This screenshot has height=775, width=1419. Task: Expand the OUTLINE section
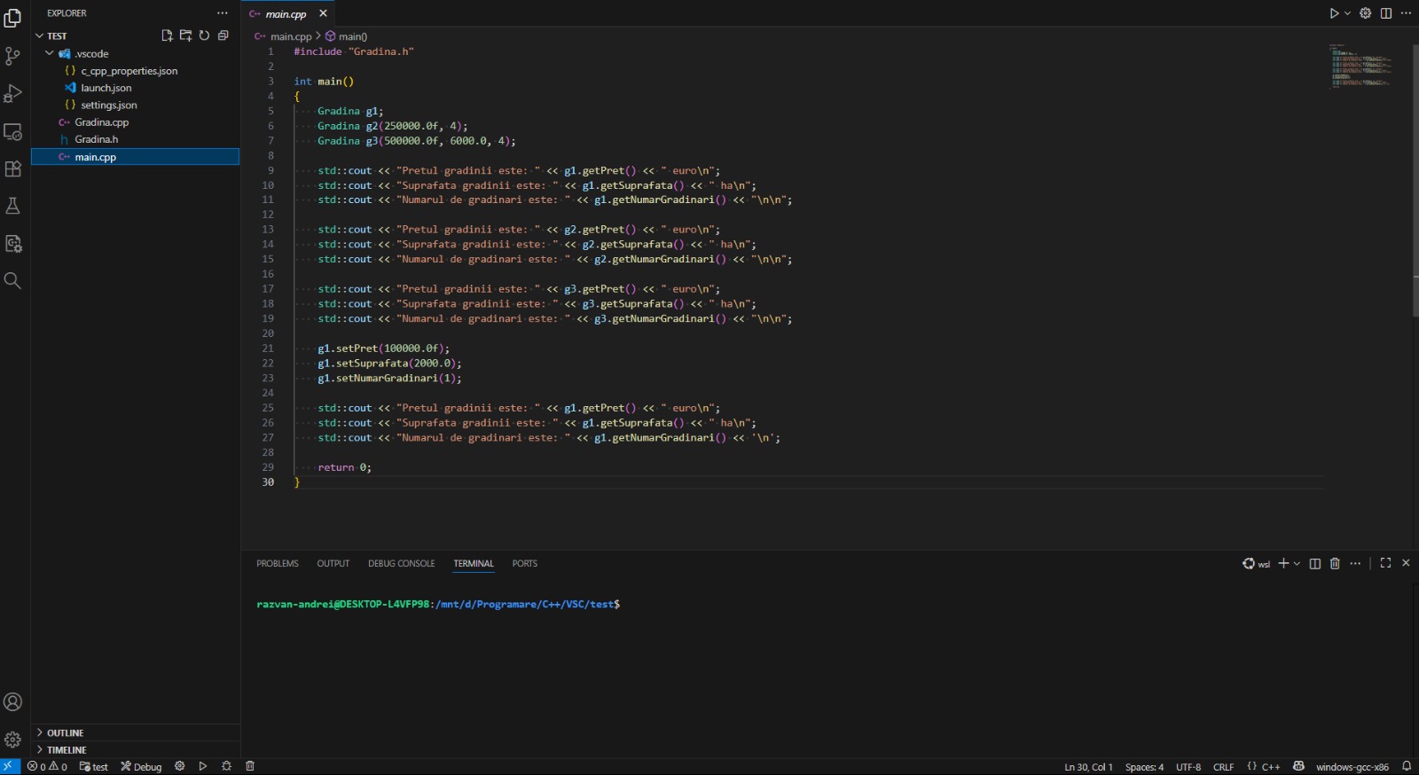[x=65, y=733]
